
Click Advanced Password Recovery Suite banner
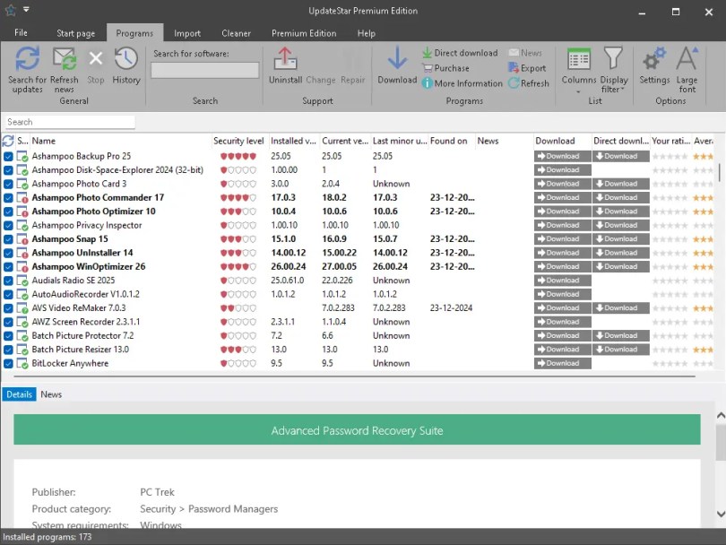tap(357, 429)
